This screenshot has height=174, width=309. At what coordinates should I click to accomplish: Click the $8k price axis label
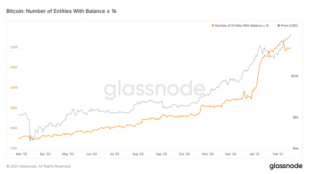[x=296, y=117]
